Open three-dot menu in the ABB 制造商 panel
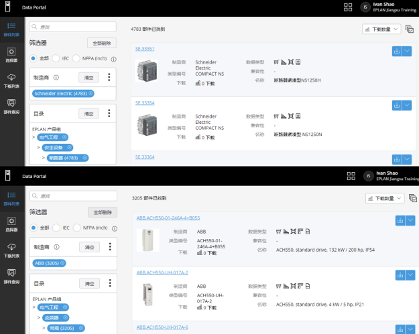 [x=109, y=246]
